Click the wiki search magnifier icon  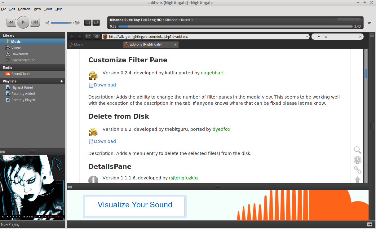[x=357, y=150]
